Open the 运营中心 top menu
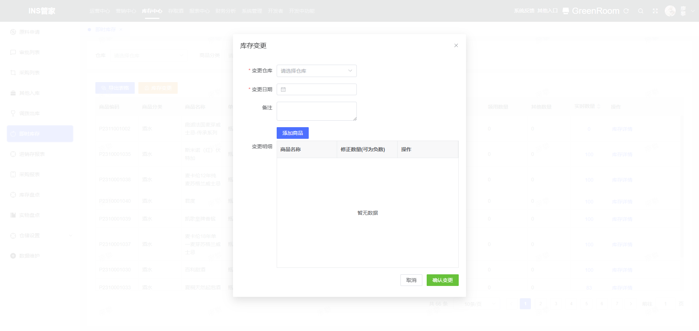Viewport: 699px width, 331px height. point(99,11)
